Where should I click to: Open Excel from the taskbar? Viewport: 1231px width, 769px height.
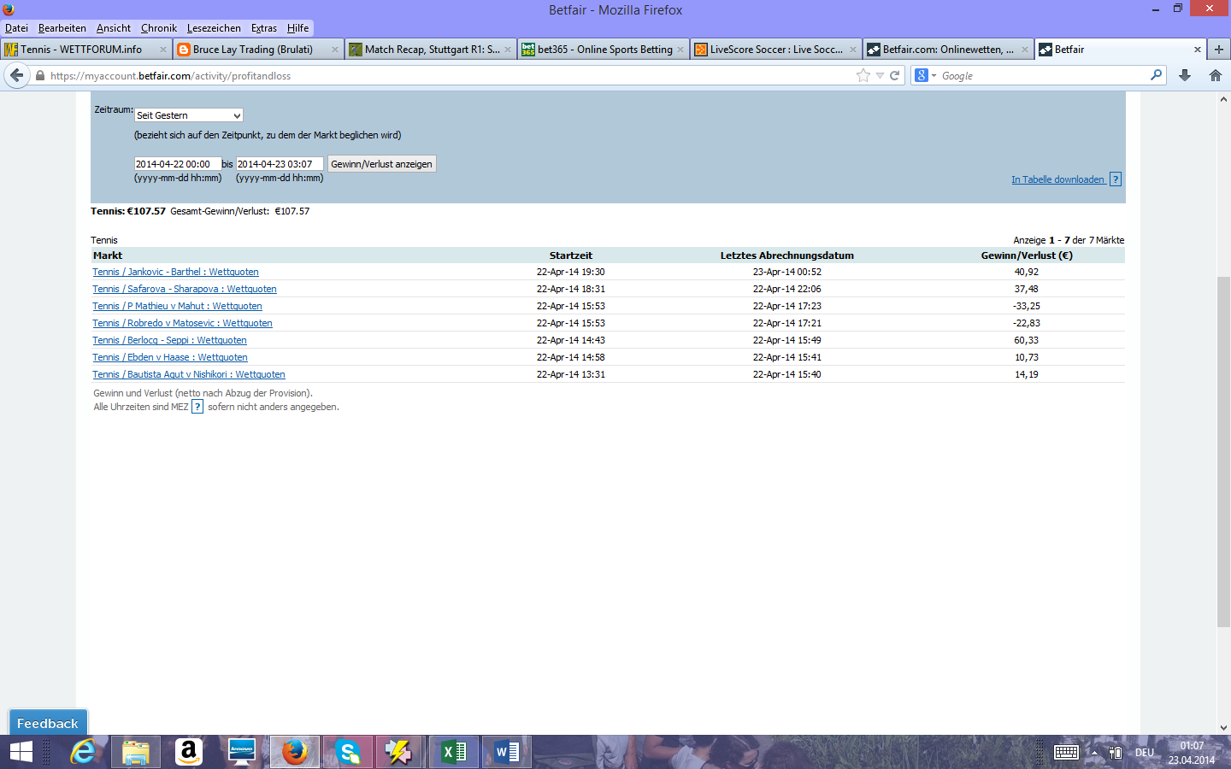454,752
